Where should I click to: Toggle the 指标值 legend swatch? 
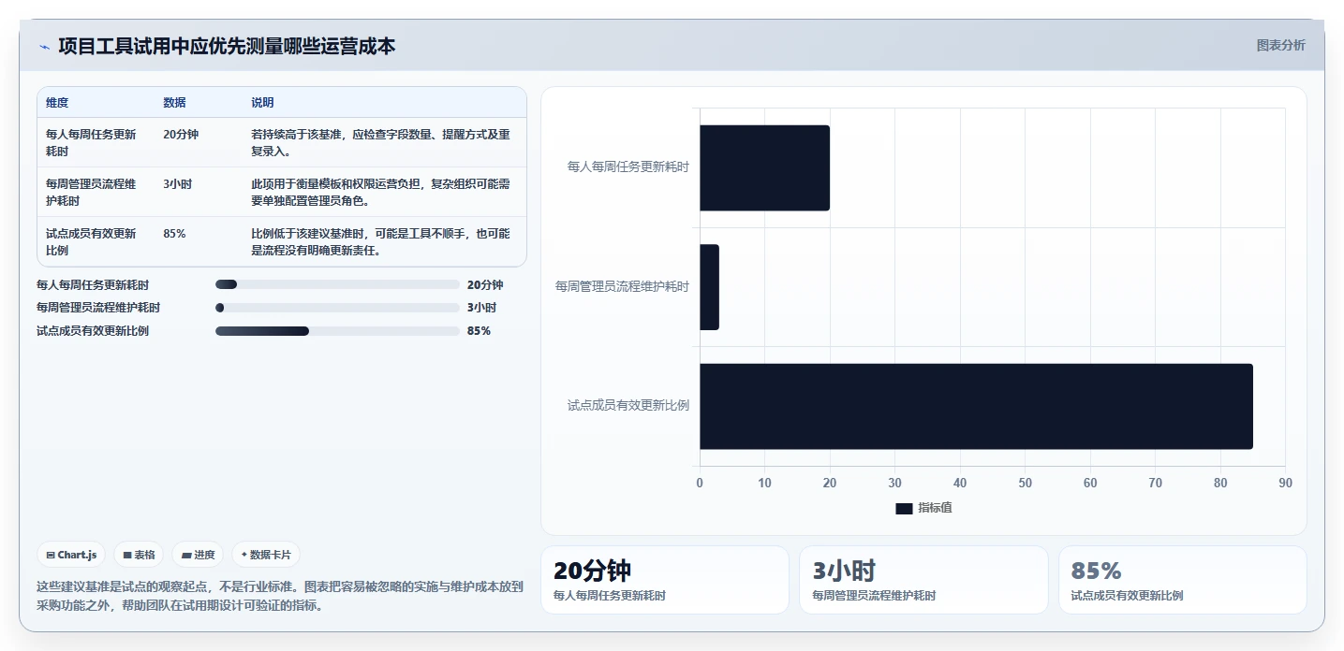click(x=904, y=508)
